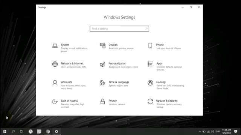
Task: Maximize the Settings window
Action: point(191,7)
